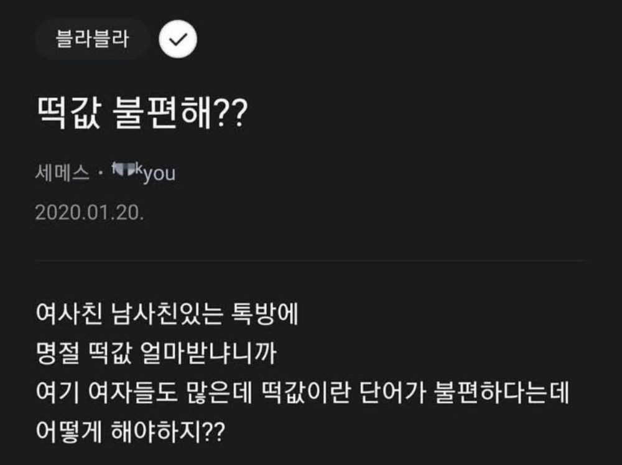
Task: Open the 블라블라 topic tag
Action: (x=92, y=40)
